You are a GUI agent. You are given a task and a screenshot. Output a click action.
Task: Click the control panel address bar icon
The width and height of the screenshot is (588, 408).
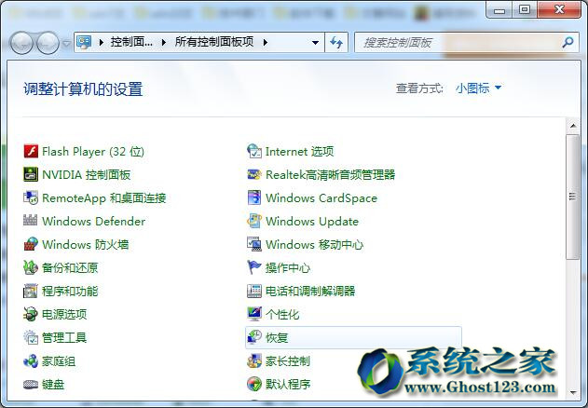coord(84,42)
